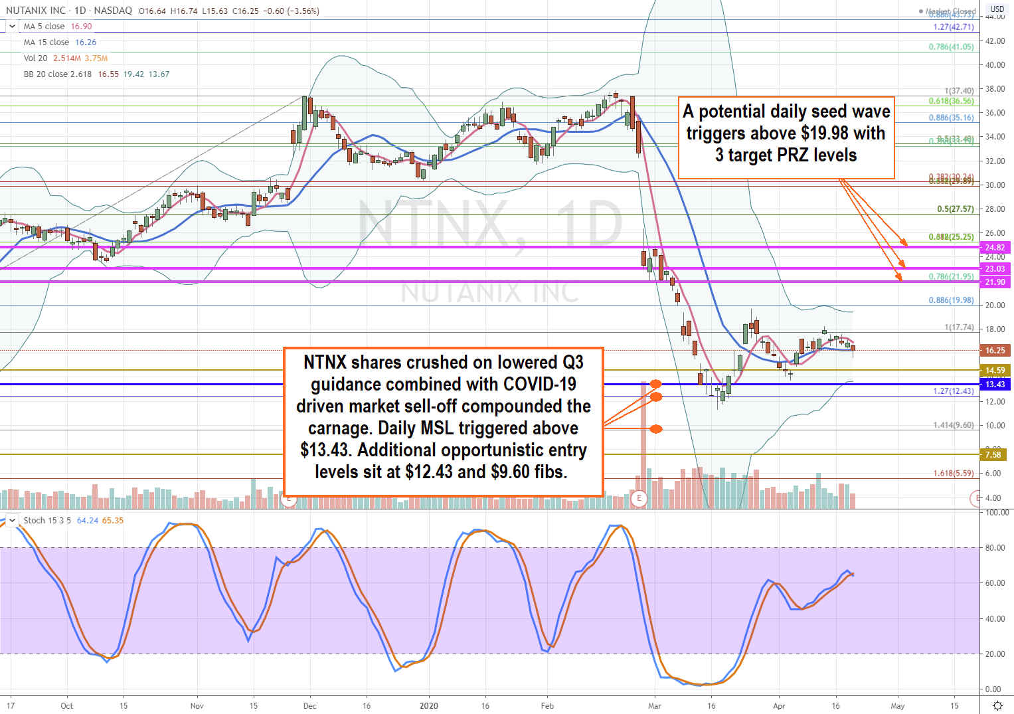This screenshot has height=714, width=1014.
Task: Click the 40.00 price axis value near top
Action: [x=995, y=65]
